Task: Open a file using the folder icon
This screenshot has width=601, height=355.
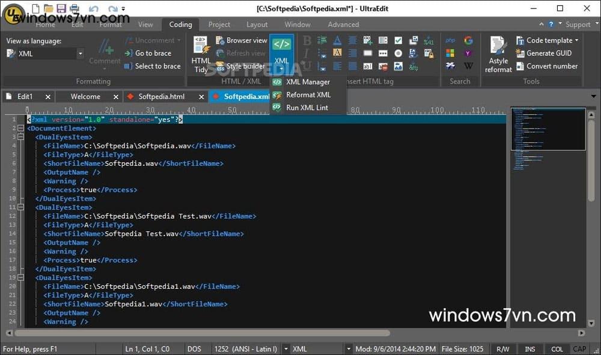Action: (x=48, y=8)
